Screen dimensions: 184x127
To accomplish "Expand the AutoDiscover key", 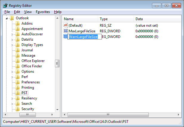I will coord(12,34).
